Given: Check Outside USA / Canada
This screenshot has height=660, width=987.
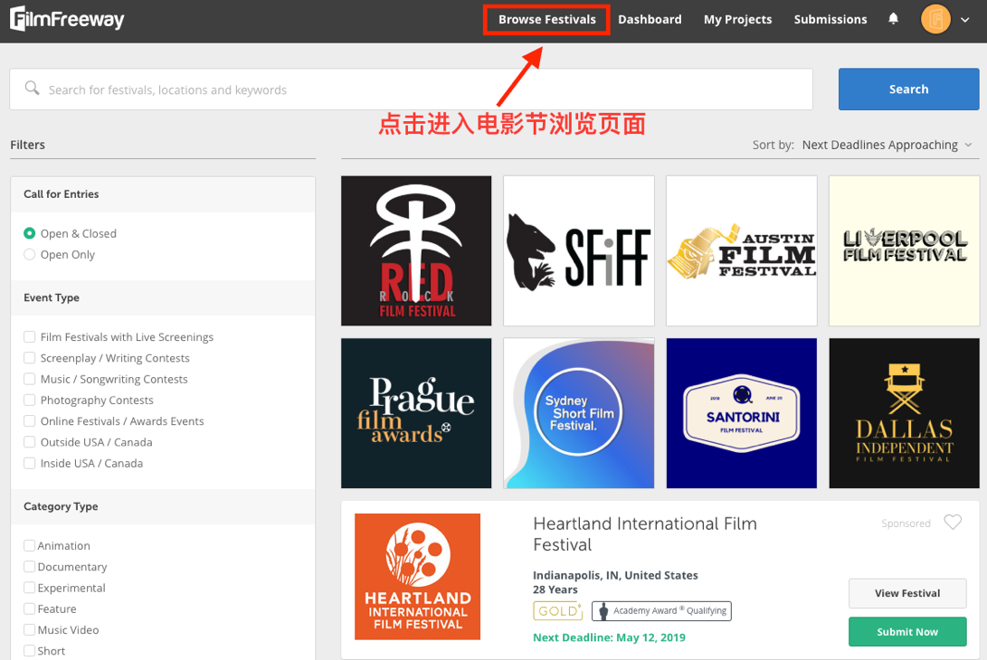Looking at the screenshot, I should 30,442.
